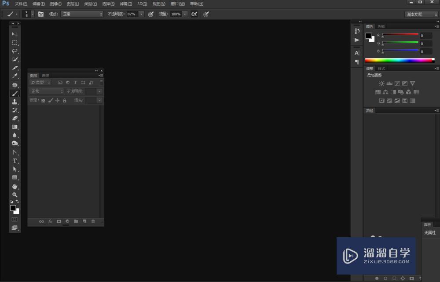Toggle lock transparent pixels in Layers panel

click(43, 101)
